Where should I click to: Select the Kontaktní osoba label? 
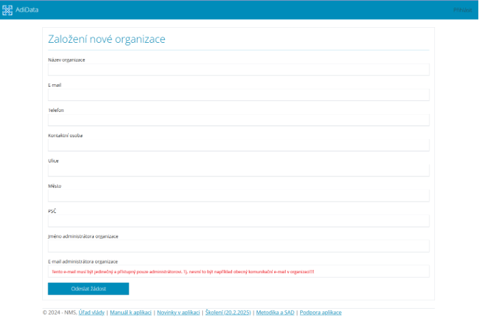[65, 136]
